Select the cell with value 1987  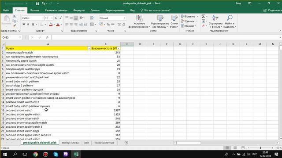[106, 110]
